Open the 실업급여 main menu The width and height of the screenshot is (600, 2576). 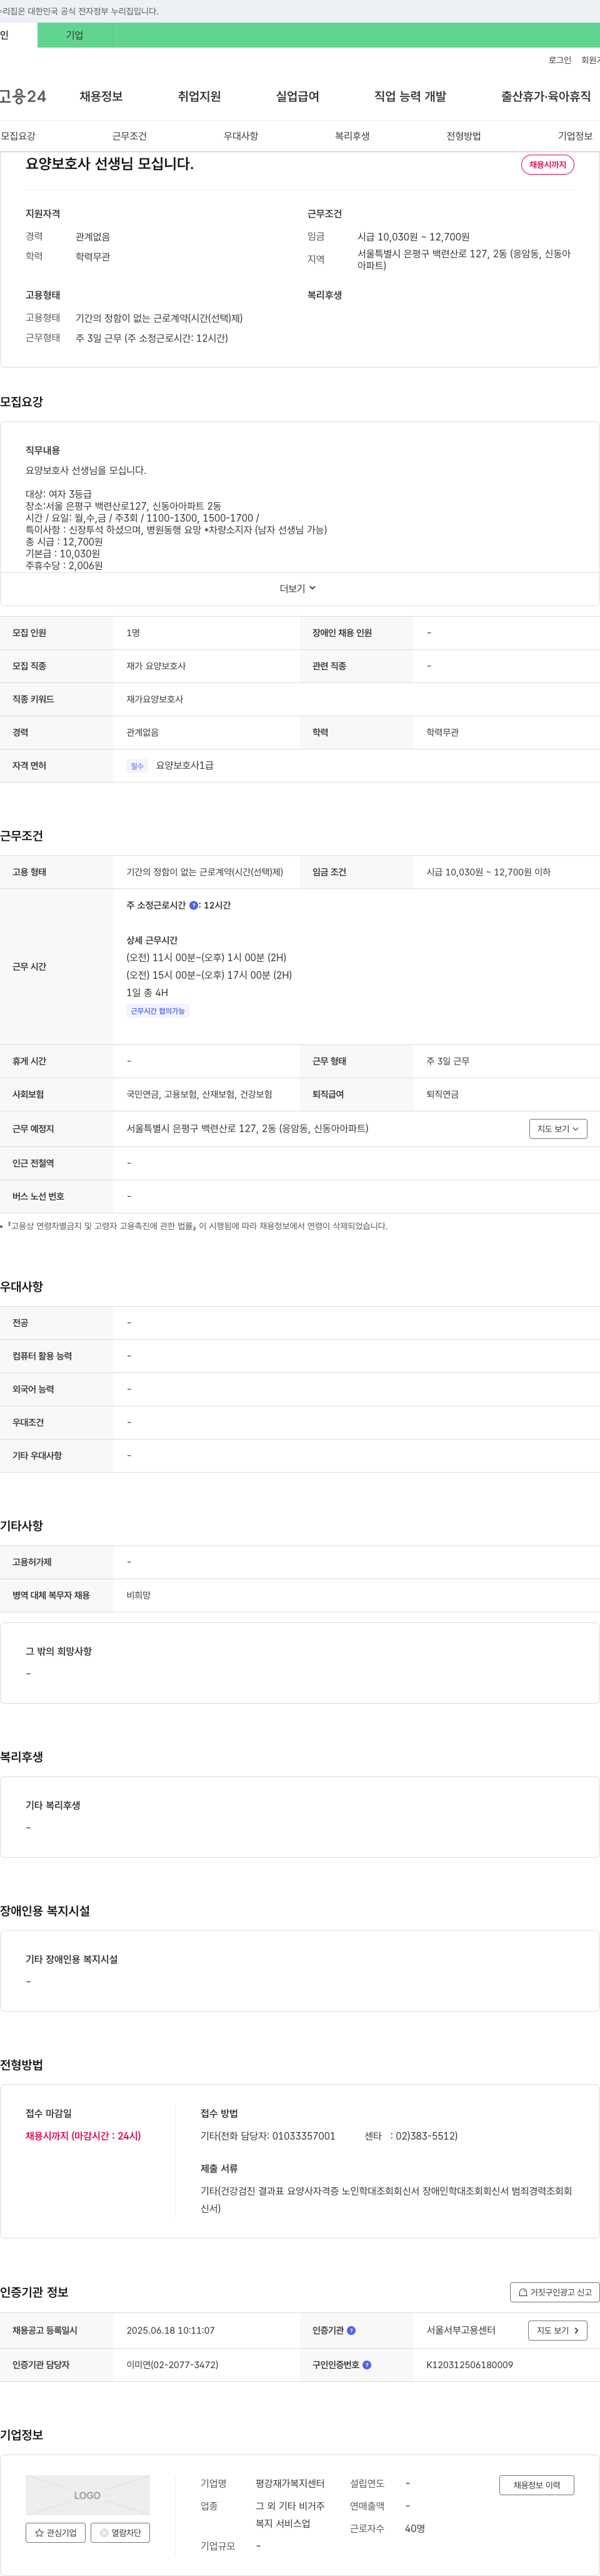[x=297, y=96]
